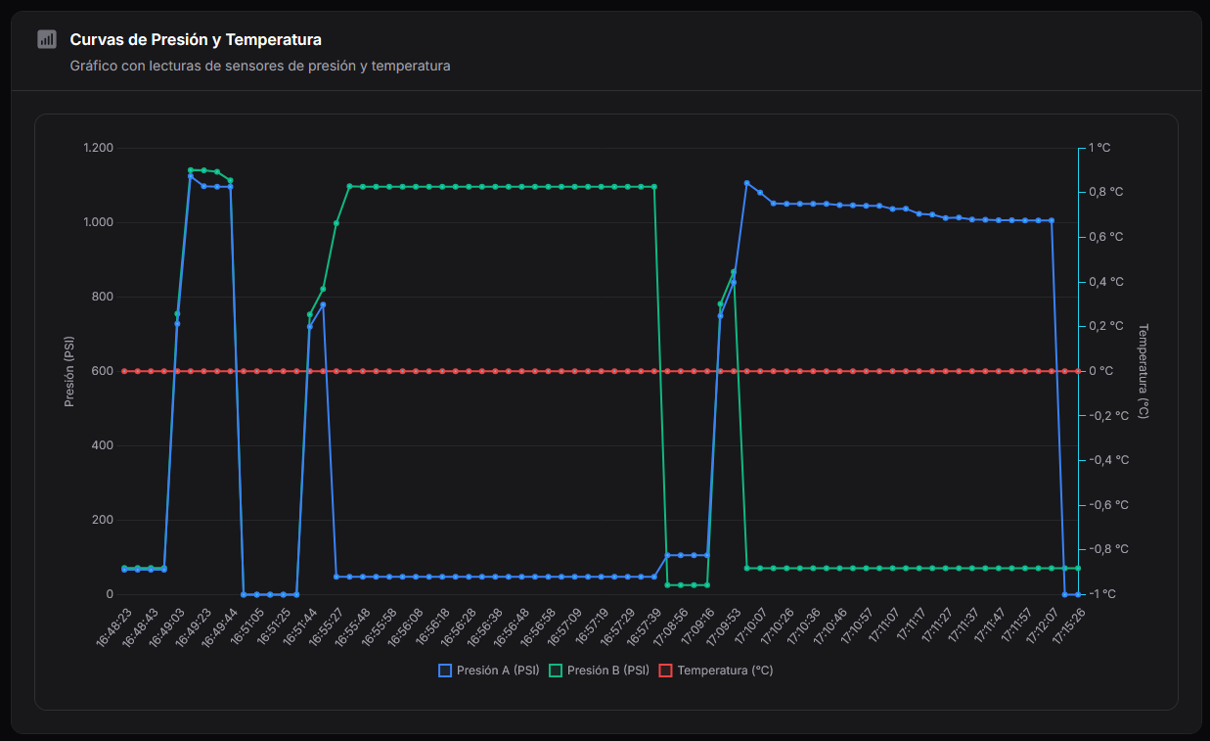The width and height of the screenshot is (1210, 741).
Task: Toggle the Presión B (PSI) legend series
Action: pos(599,671)
